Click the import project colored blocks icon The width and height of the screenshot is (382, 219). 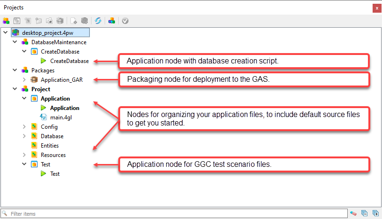click(112, 21)
